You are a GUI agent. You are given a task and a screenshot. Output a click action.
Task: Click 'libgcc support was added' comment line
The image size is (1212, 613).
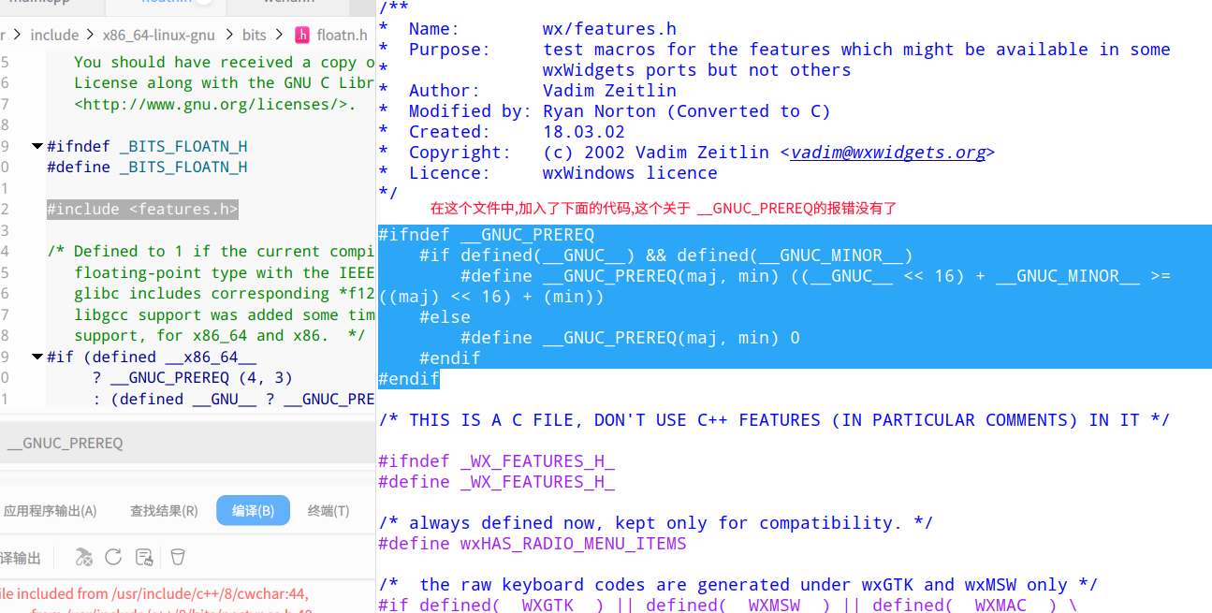point(225,315)
